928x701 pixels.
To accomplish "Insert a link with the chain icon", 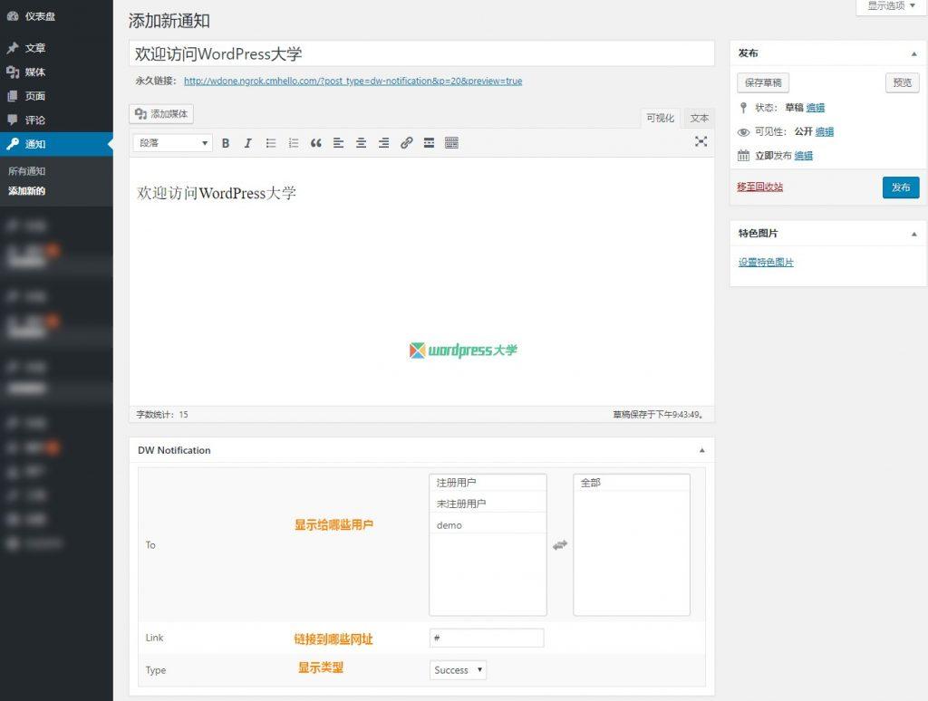I will coord(407,143).
